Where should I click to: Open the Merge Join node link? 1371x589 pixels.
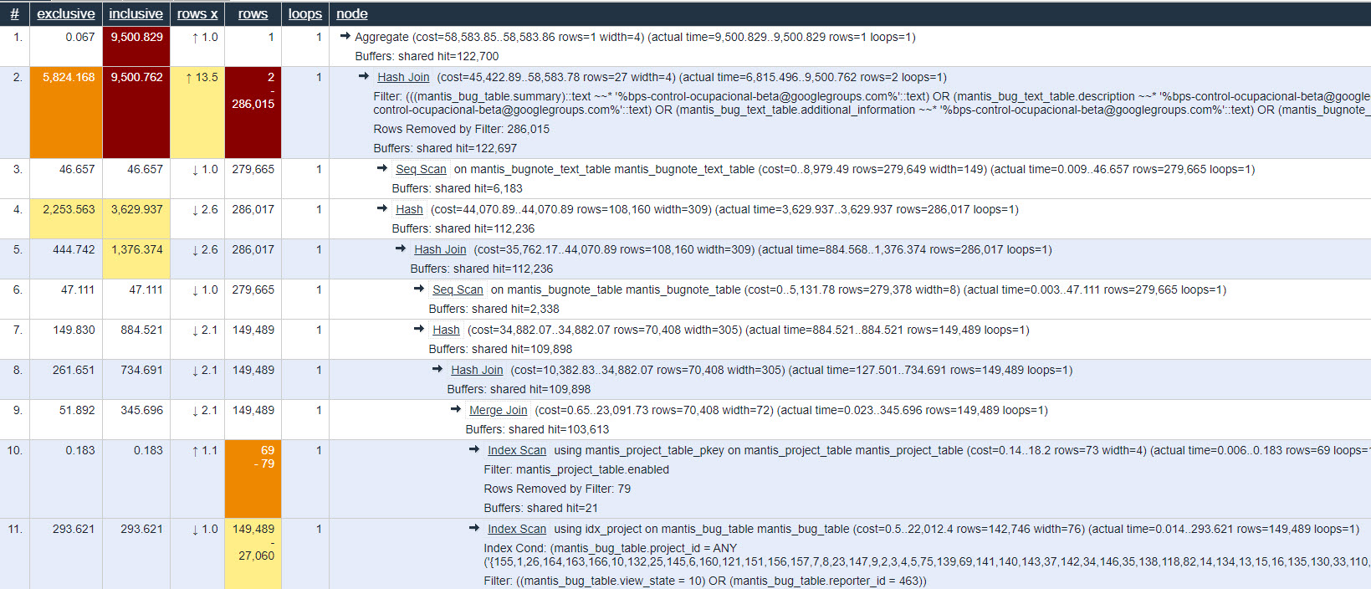[x=498, y=410]
